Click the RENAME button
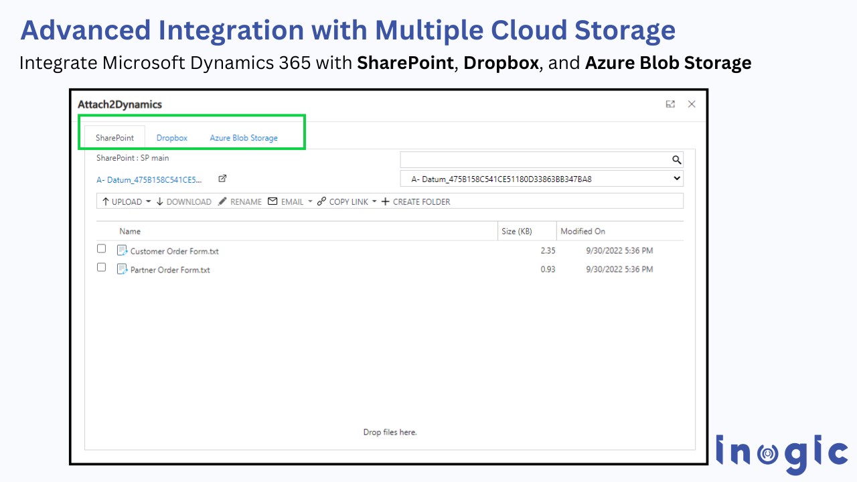The height and width of the screenshot is (482, 857). [240, 202]
